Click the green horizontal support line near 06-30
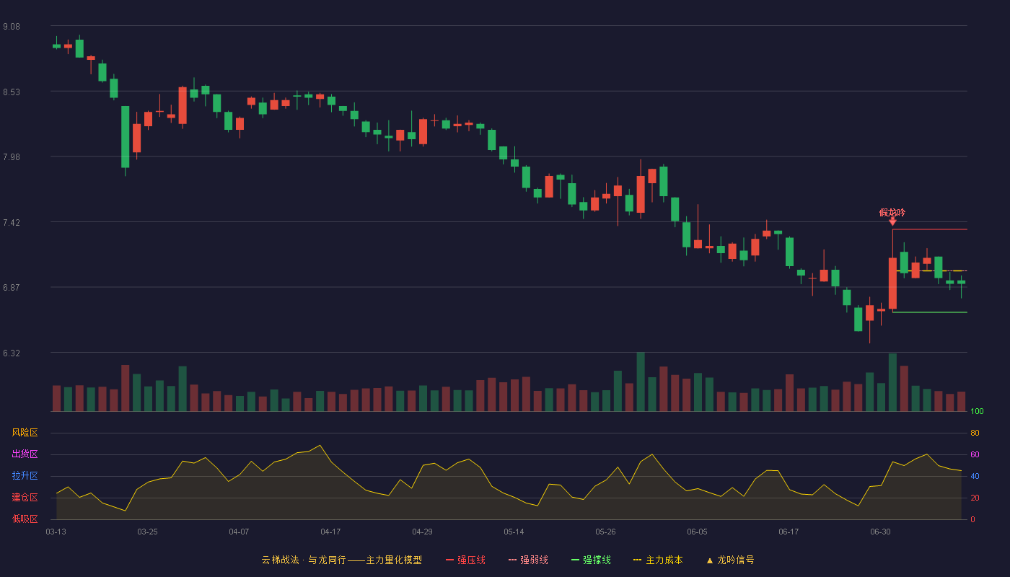This screenshot has height=577, width=1010. coord(930,312)
